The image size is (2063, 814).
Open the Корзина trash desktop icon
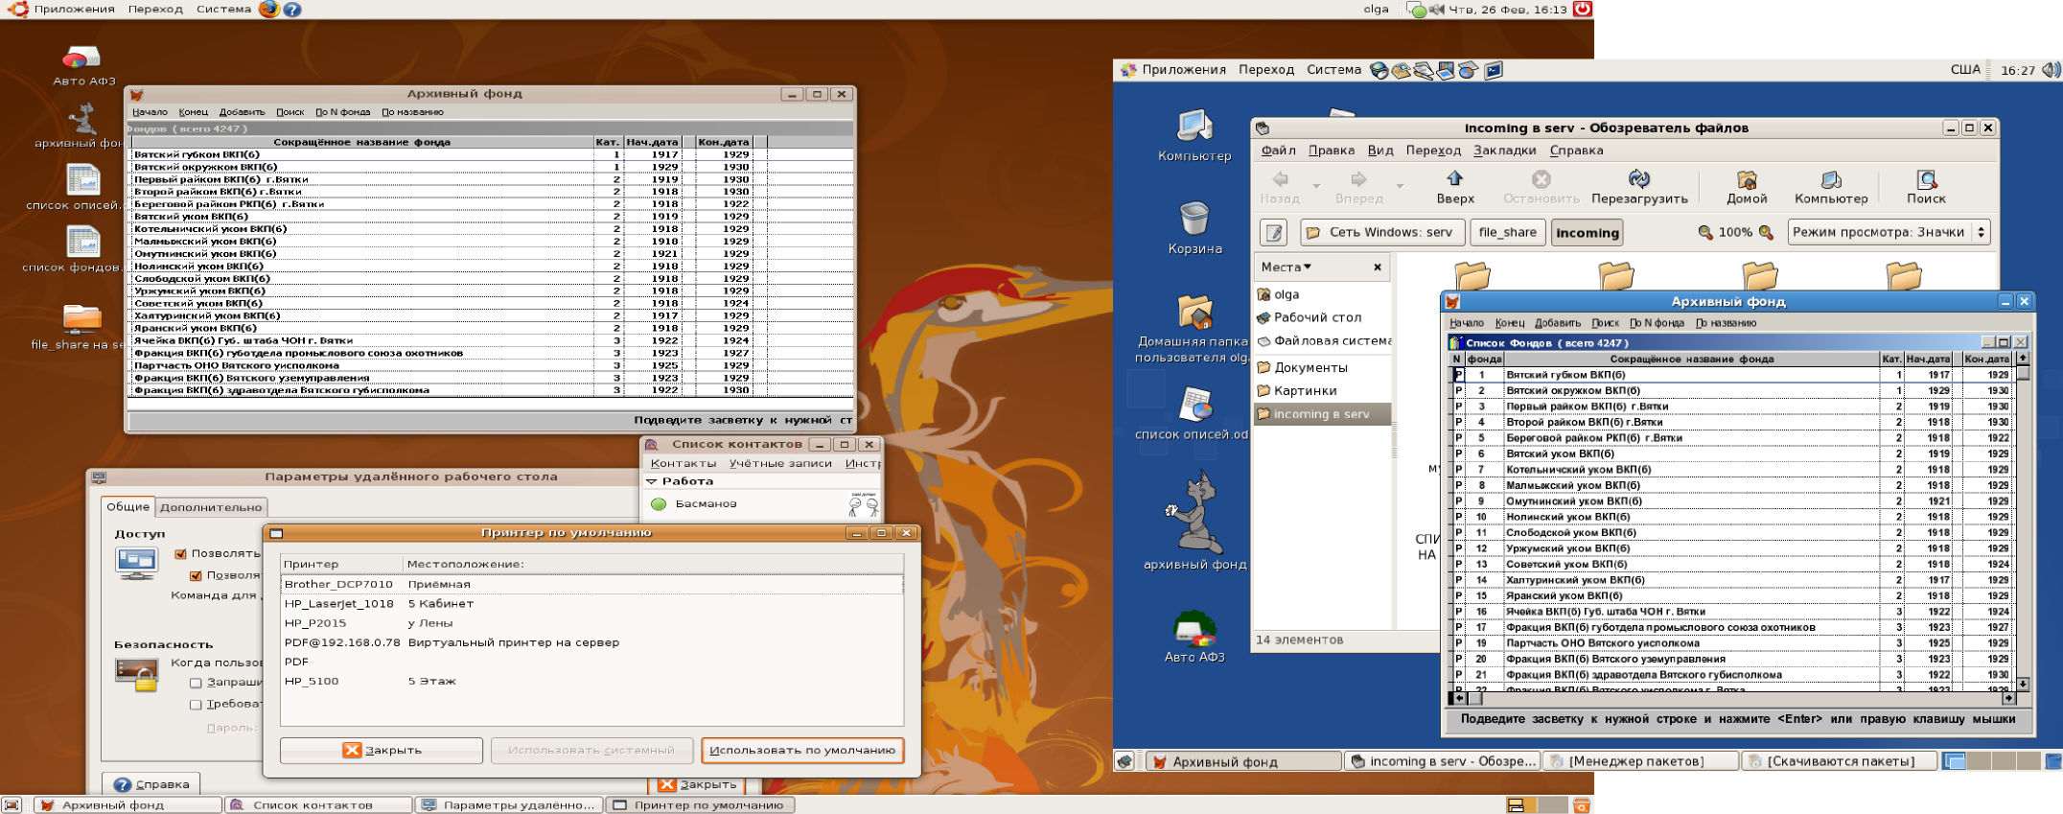pos(1194,220)
